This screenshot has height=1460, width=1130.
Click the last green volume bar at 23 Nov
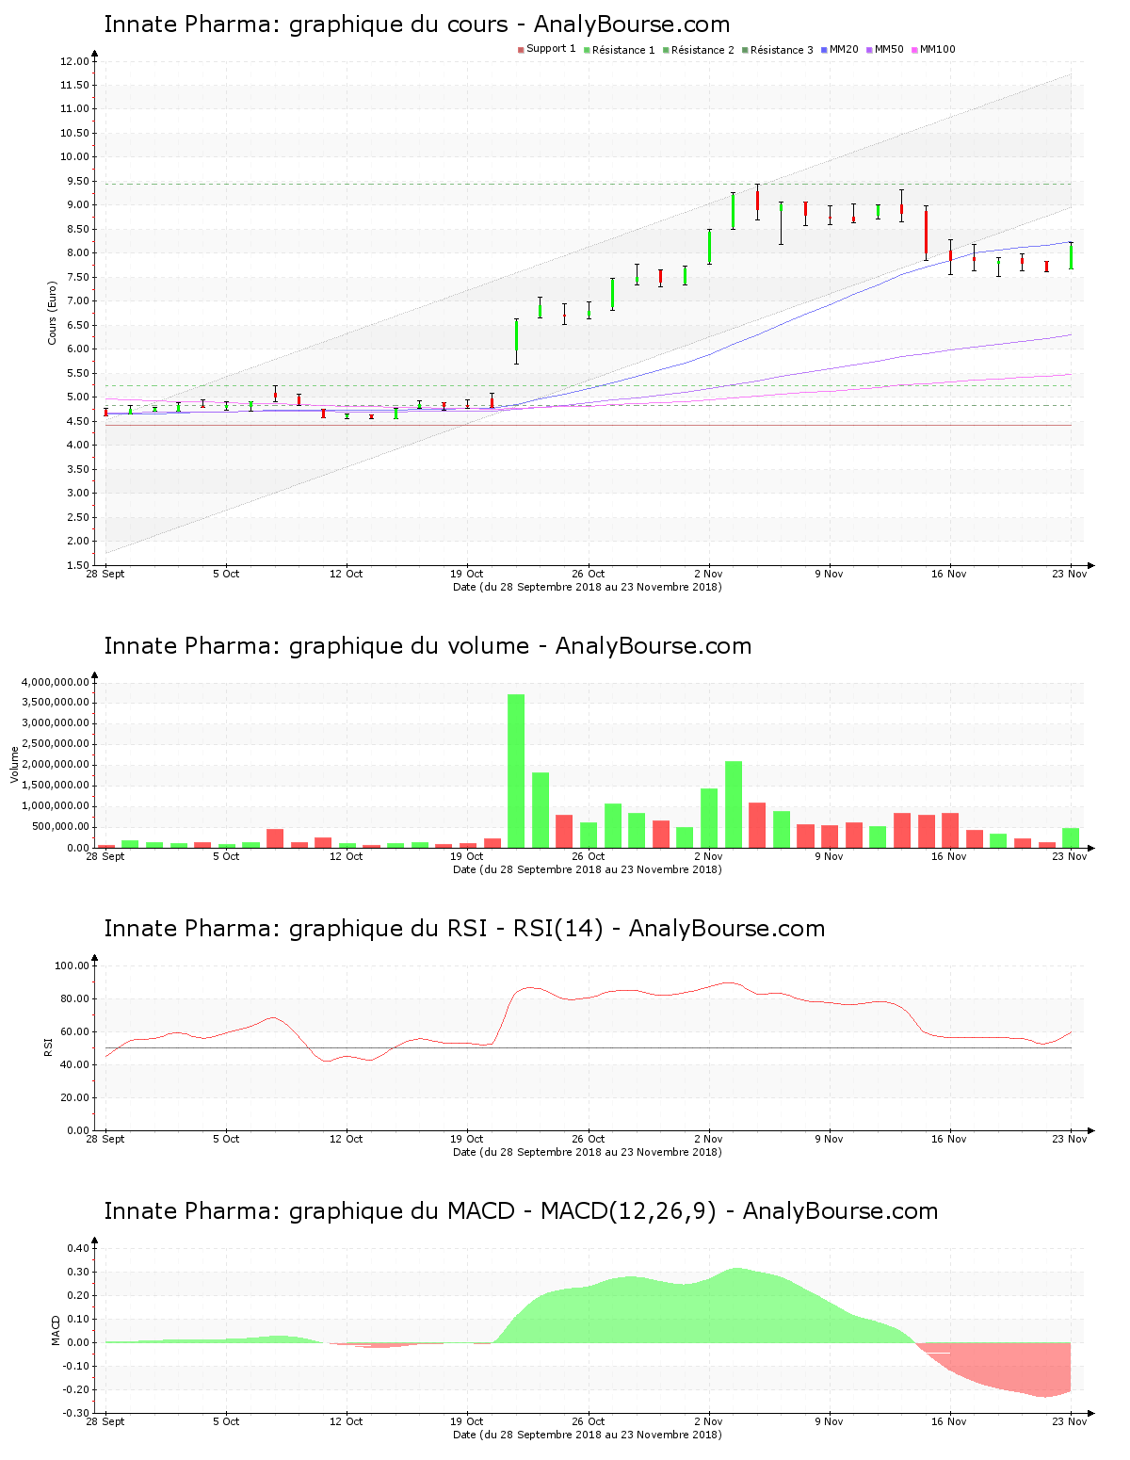click(x=1071, y=837)
